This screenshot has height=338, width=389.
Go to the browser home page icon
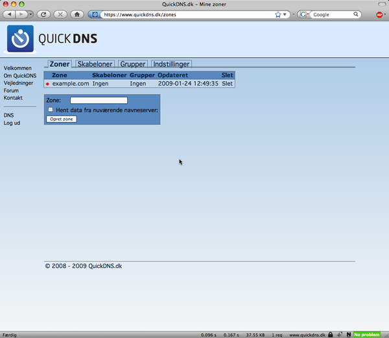(77, 14)
